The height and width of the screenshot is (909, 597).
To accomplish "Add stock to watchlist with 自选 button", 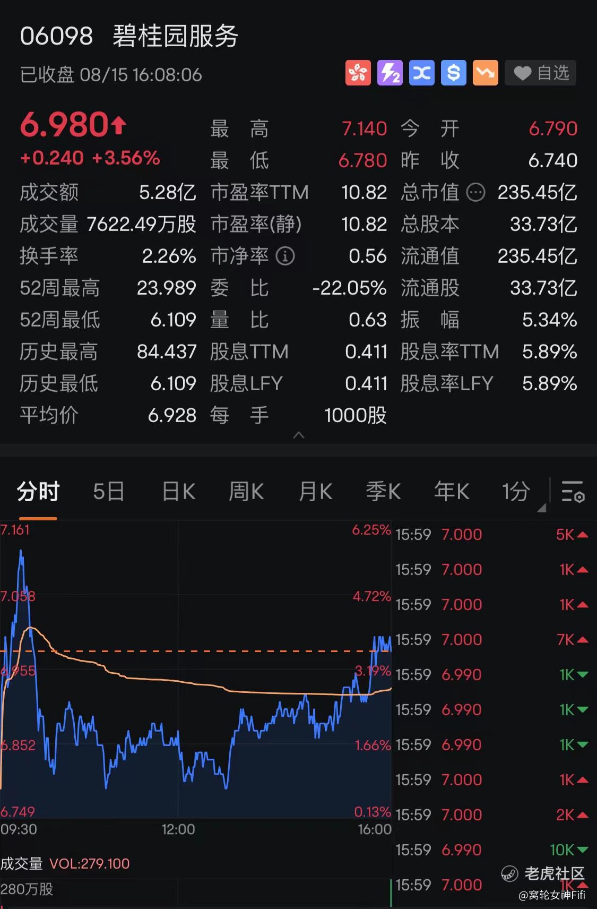I will pyautogui.click(x=540, y=73).
